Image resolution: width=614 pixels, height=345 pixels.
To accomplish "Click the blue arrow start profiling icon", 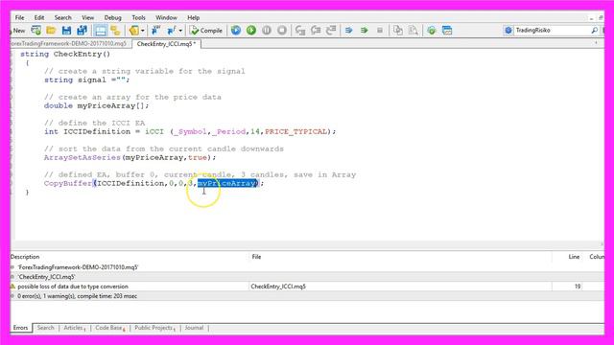I will coord(349,30).
